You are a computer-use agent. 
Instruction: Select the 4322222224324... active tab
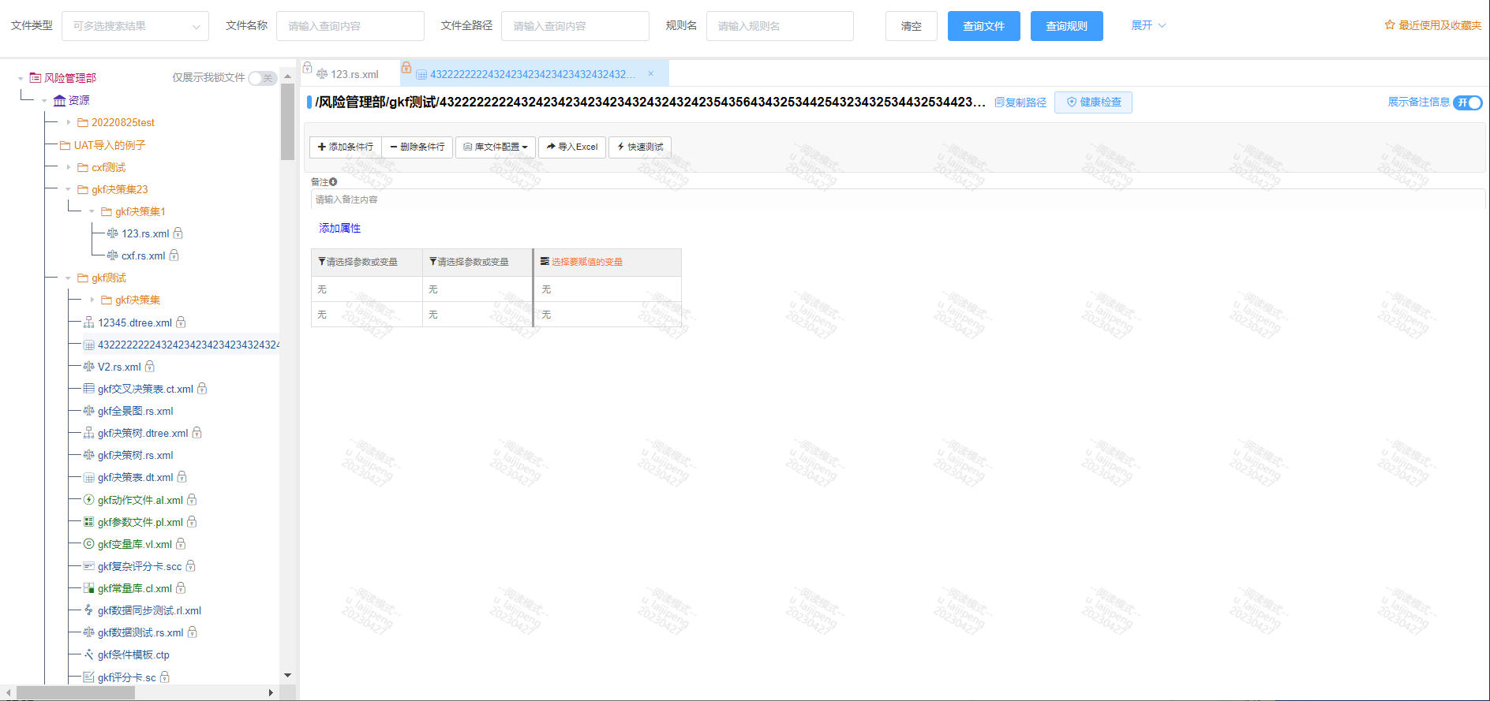[533, 74]
